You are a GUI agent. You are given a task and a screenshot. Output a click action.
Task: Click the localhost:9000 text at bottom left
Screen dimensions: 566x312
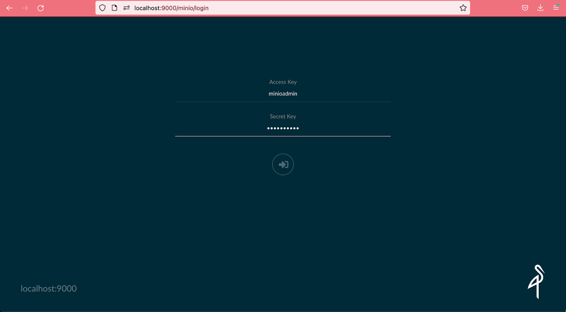click(49, 288)
